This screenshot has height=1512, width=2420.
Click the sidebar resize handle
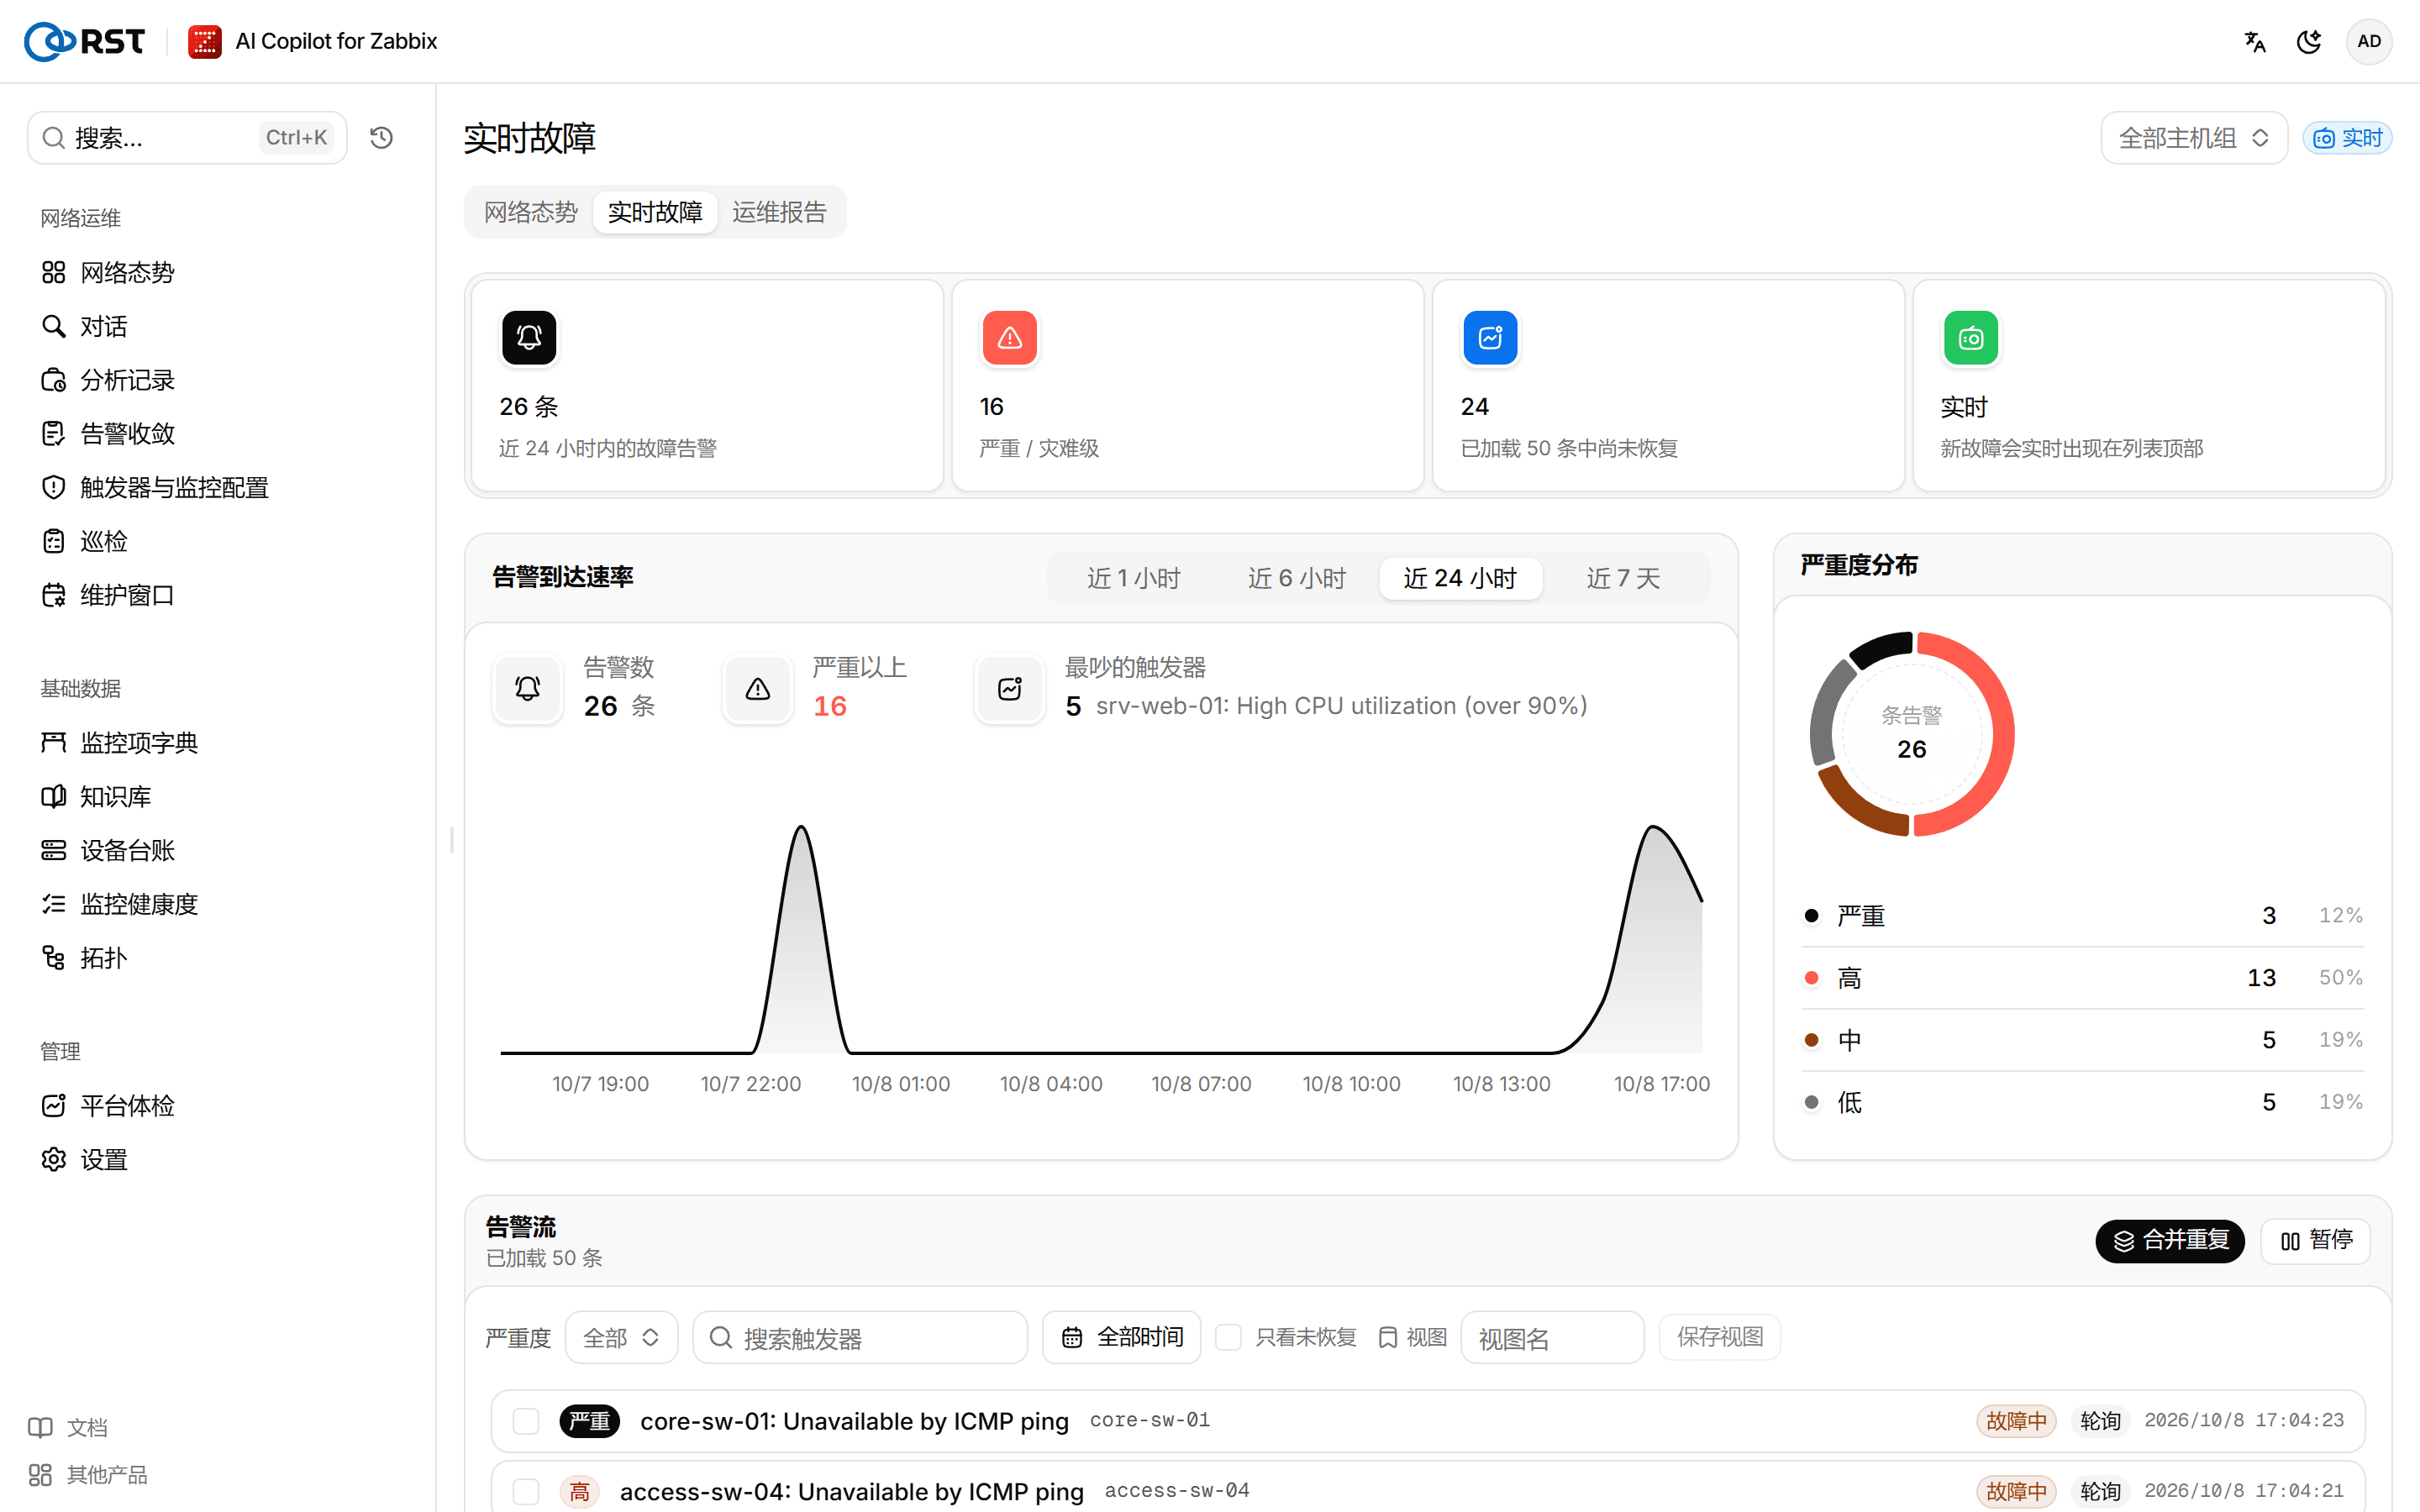coord(452,841)
